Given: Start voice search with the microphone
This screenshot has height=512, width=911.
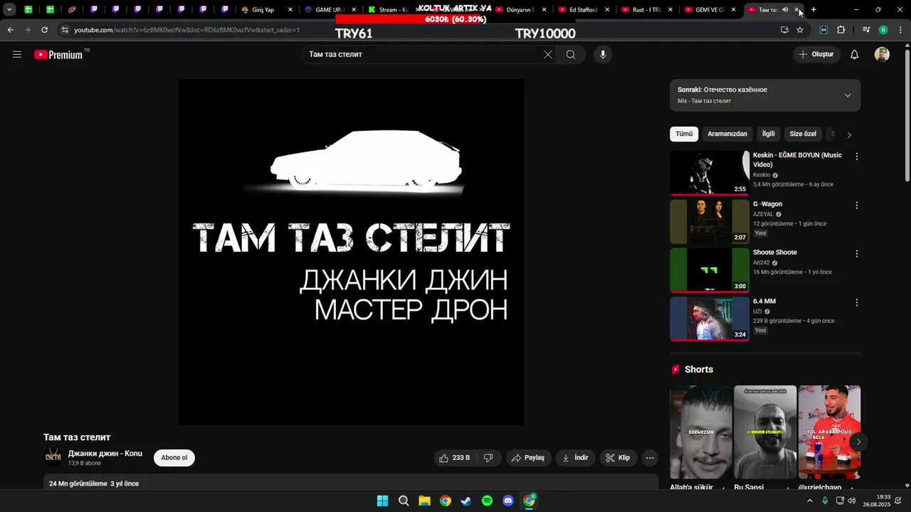Looking at the screenshot, I should (x=603, y=55).
